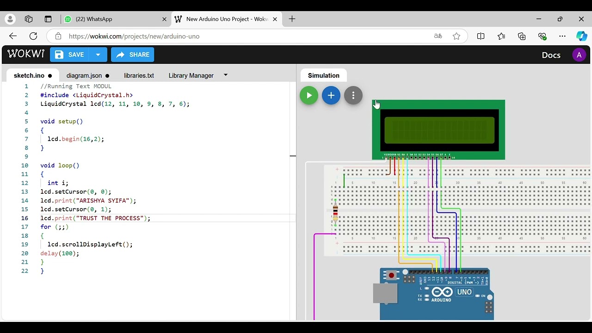The image size is (592, 333).
Task: Open the libraries.txt tab
Action: [139, 75]
